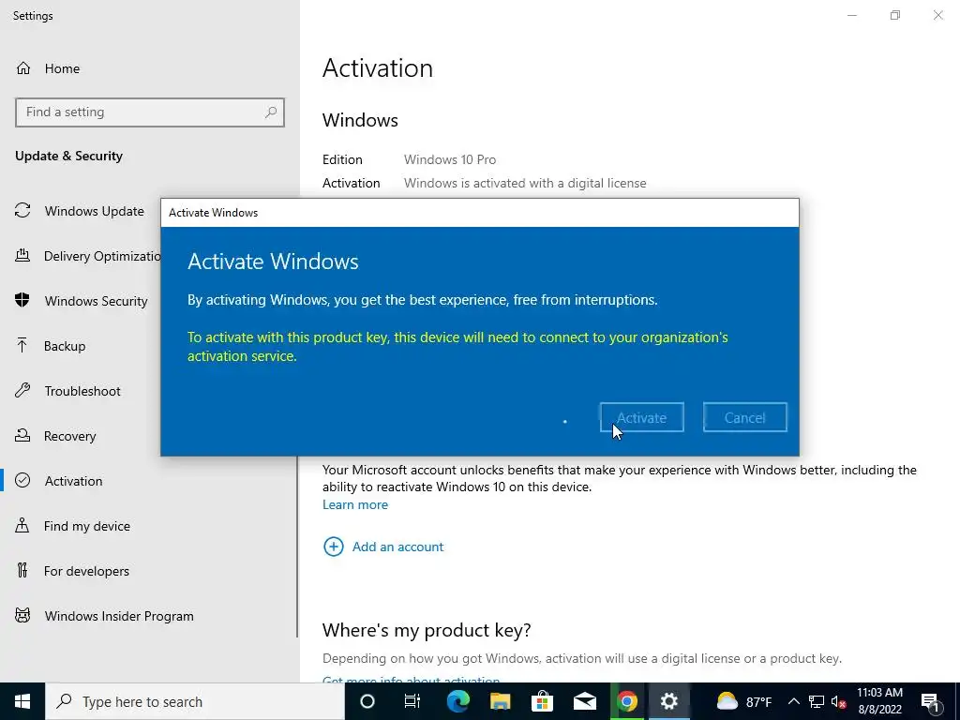Click the Delivery Optimization icon
This screenshot has width=960, height=720.
tap(22, 255)
